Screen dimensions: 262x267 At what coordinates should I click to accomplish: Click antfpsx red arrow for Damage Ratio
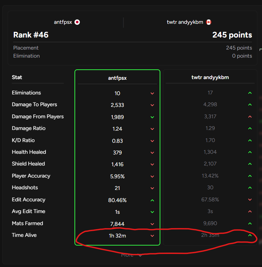[x=152, y=129]
